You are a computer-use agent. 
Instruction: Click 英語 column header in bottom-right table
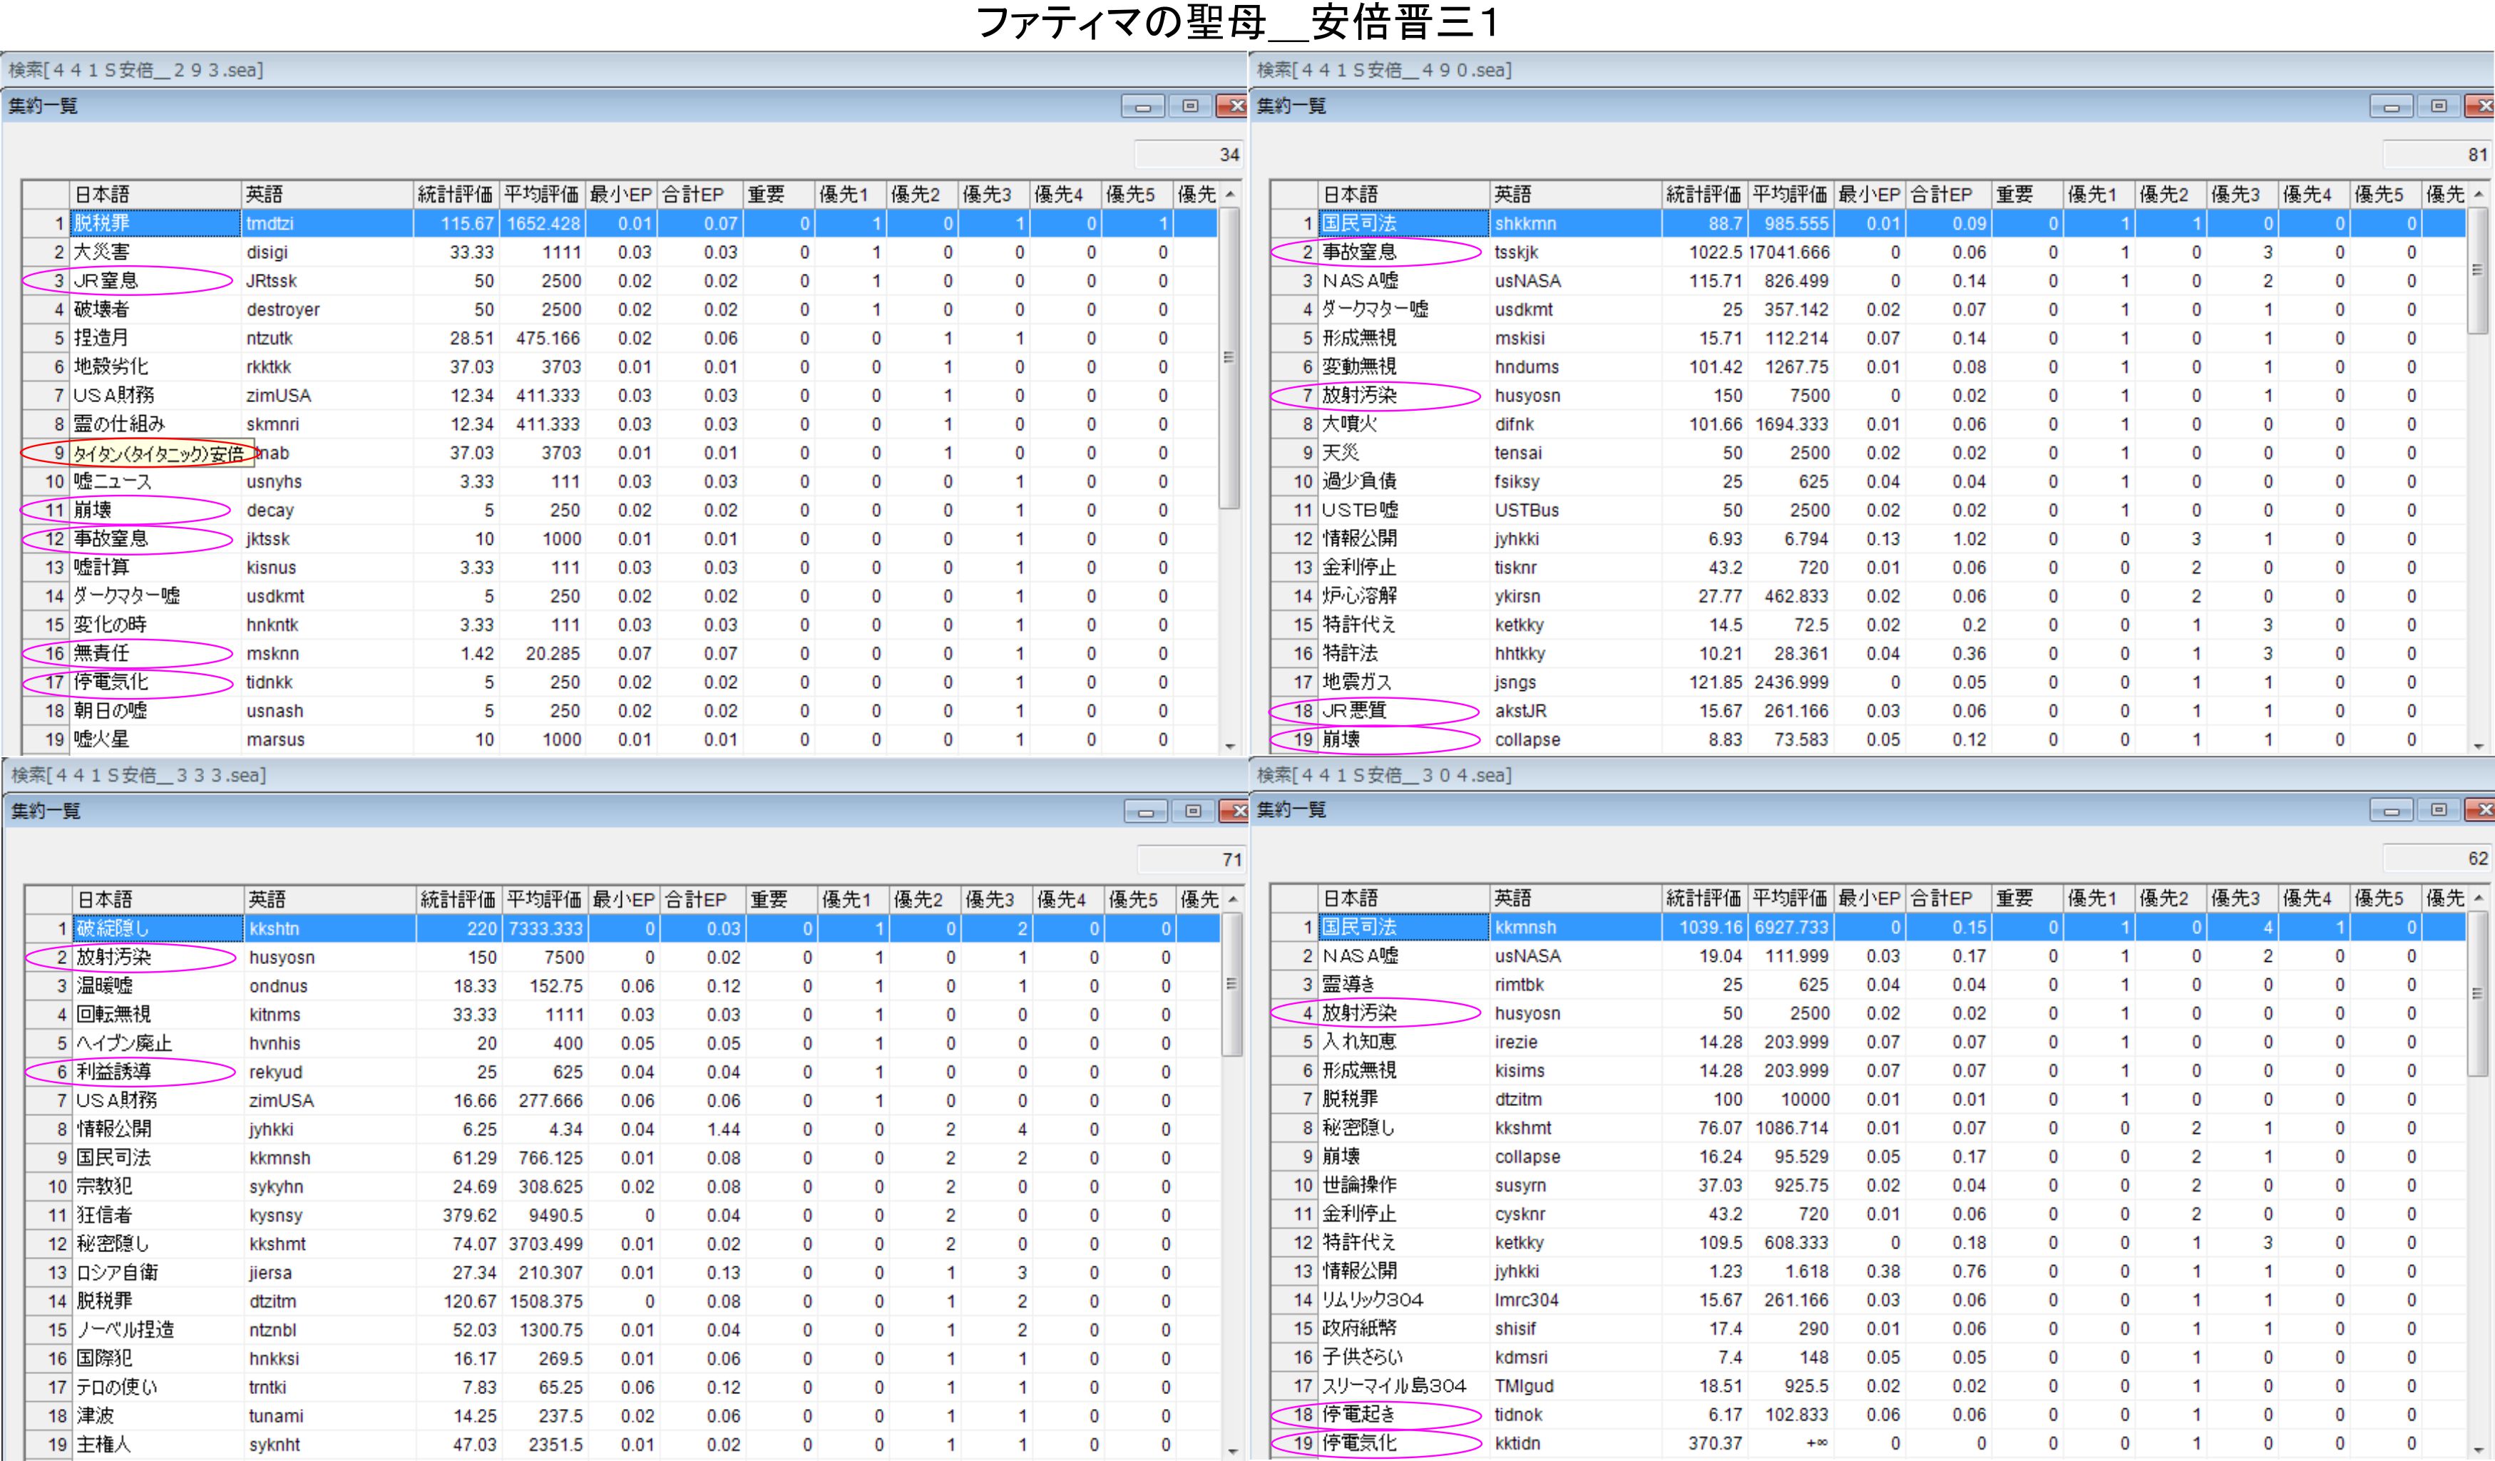(1574, 898)
